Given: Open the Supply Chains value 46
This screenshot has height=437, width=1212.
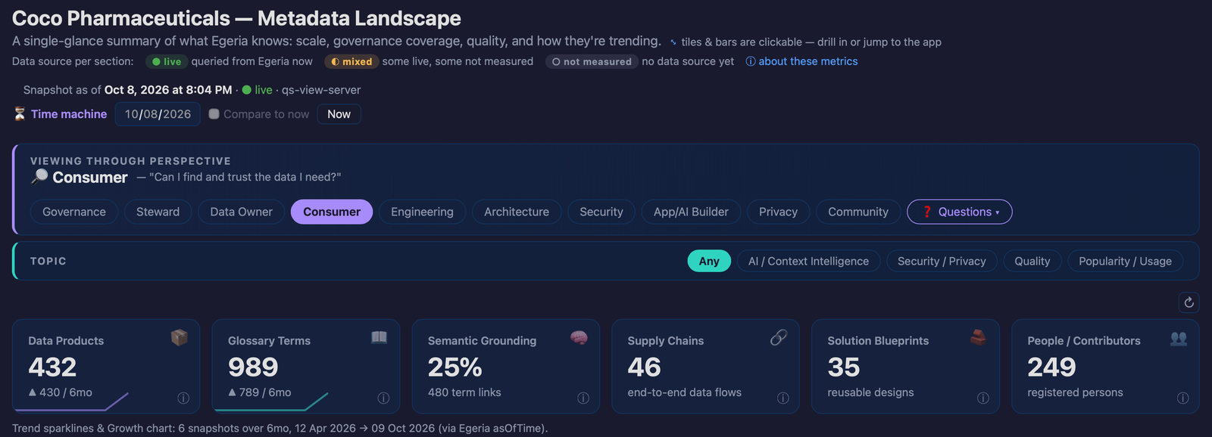Looking at the screenshot, I should [x=645, y=367].
